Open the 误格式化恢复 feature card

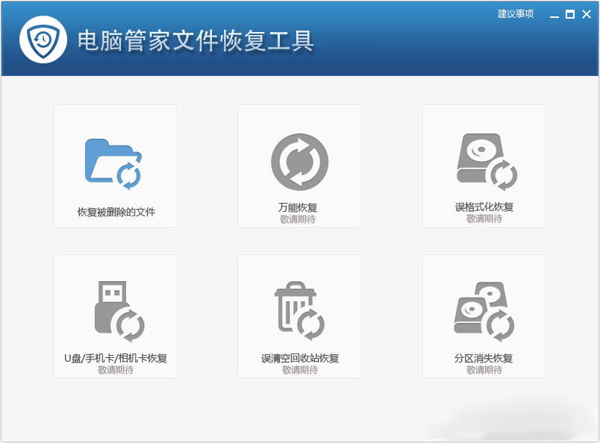click(484, 165)
